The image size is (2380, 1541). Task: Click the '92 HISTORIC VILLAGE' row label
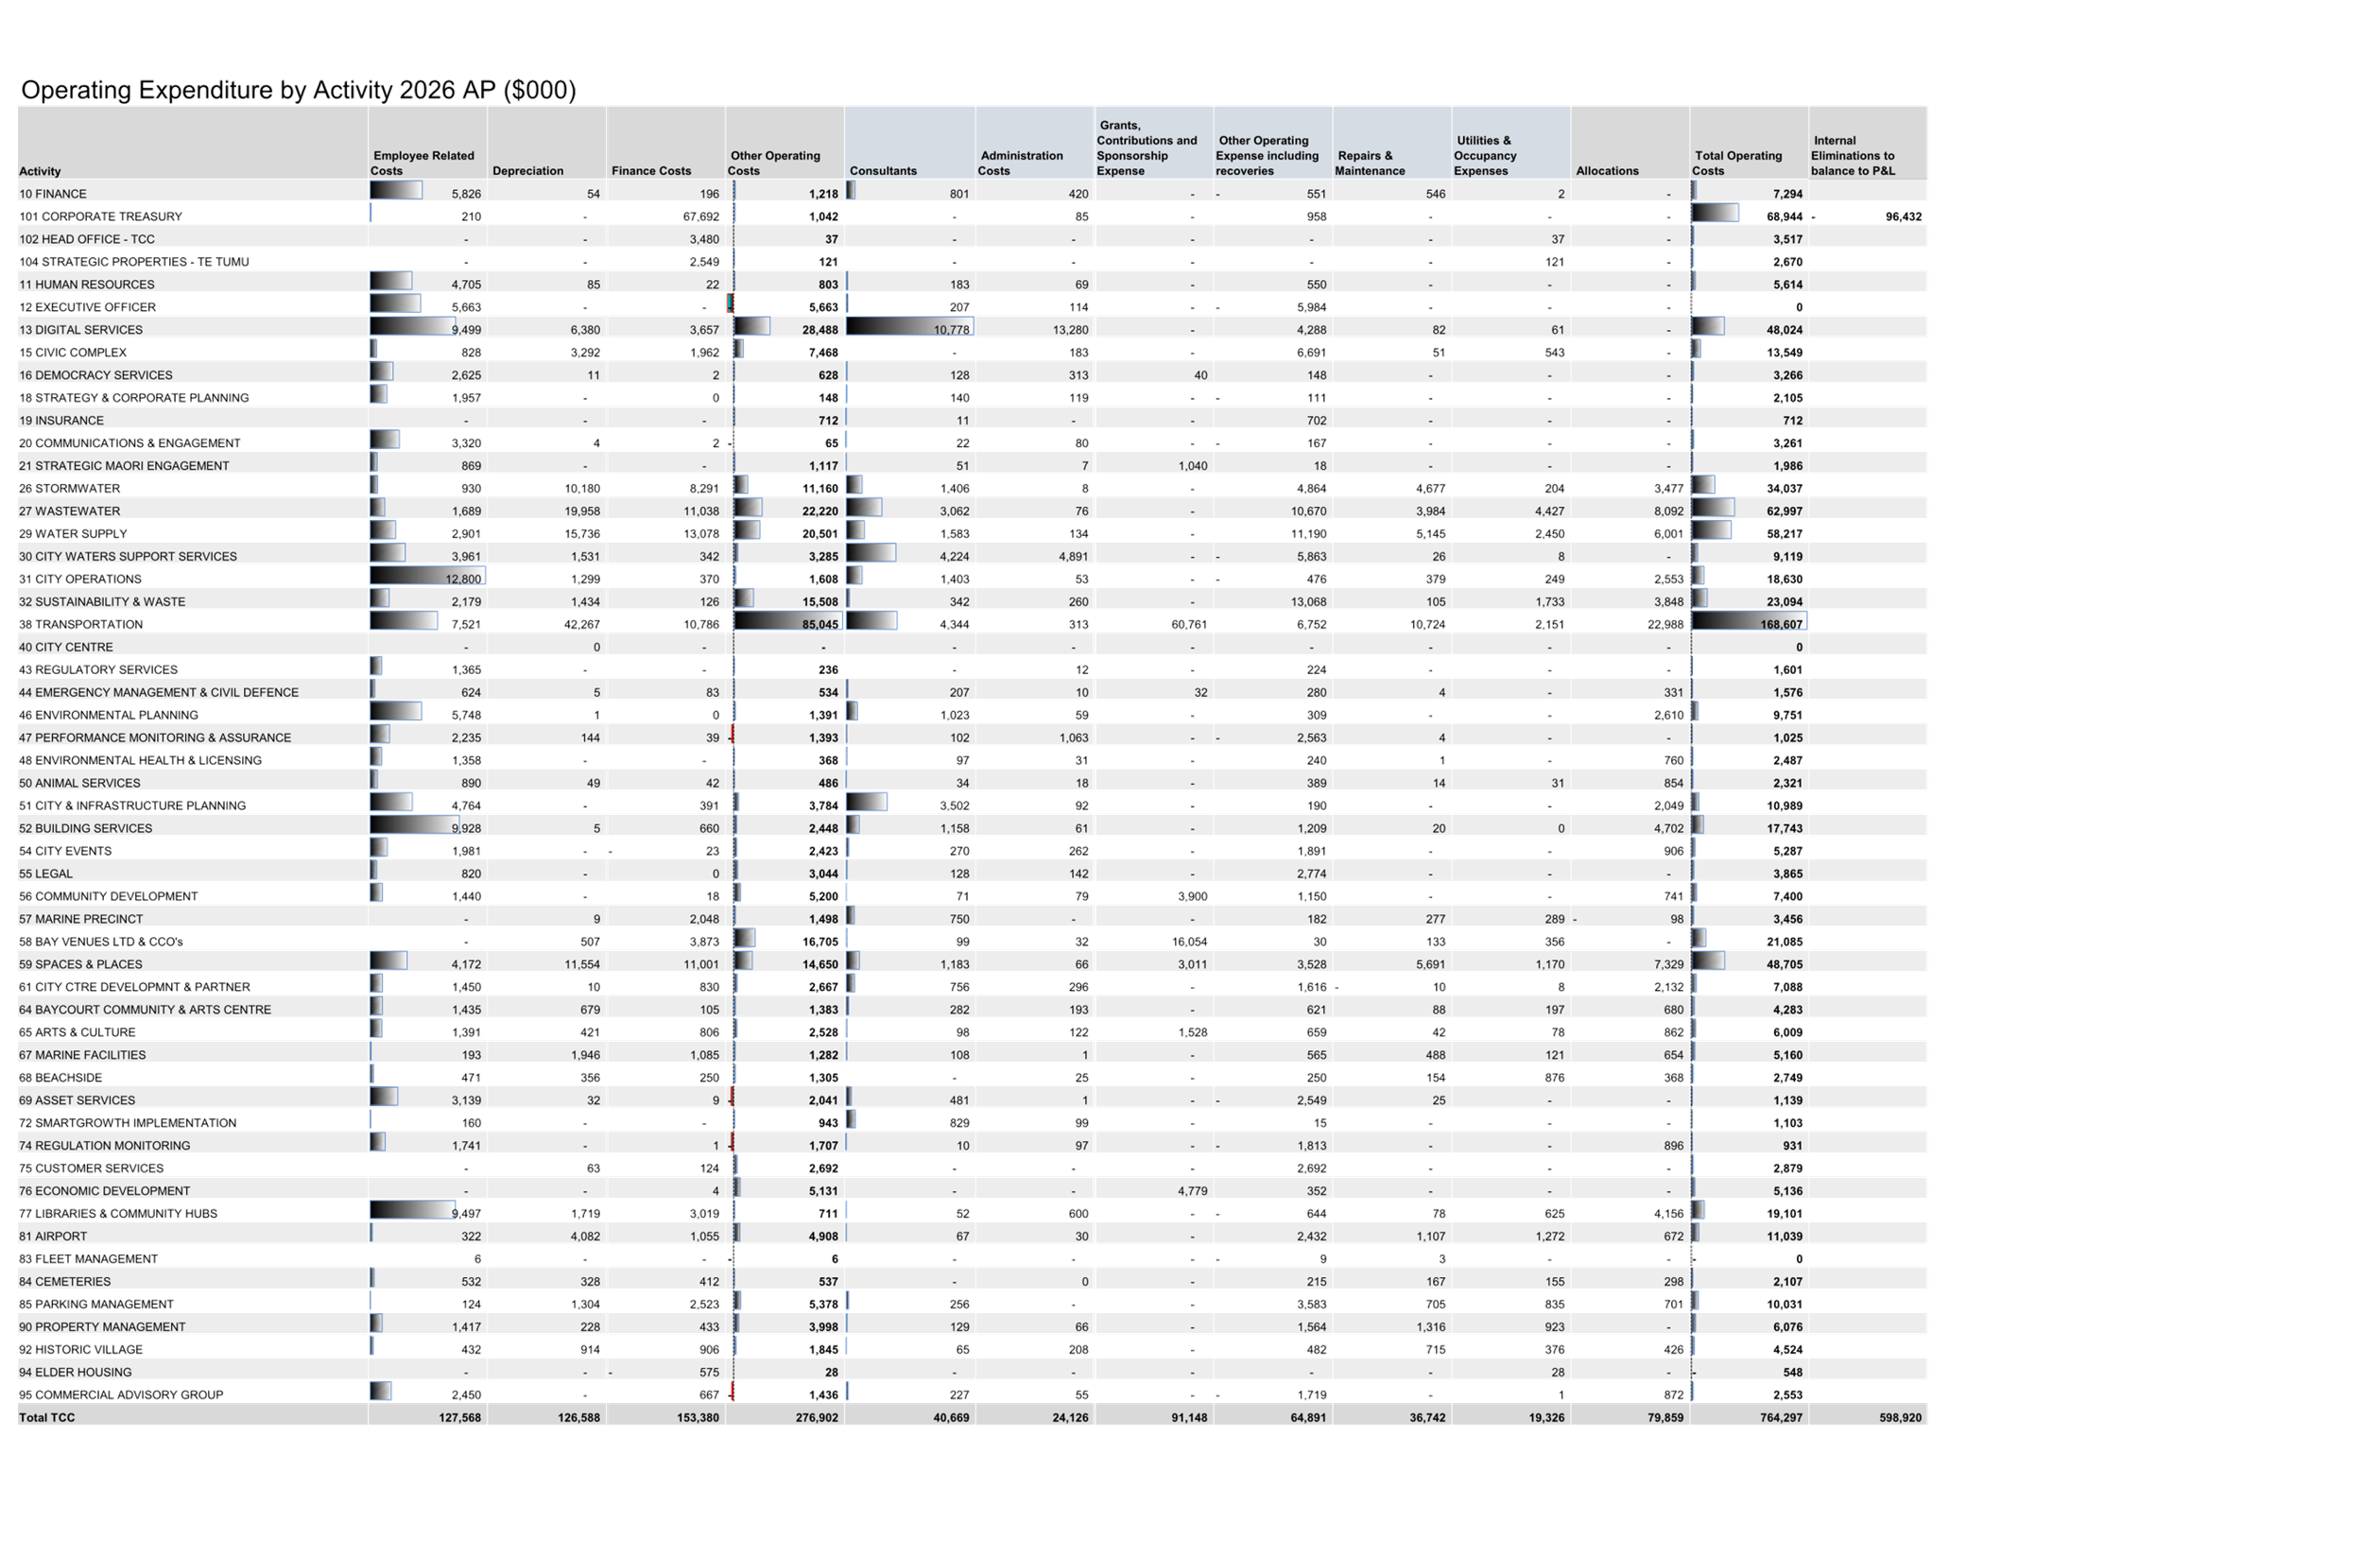click(x=81, y=1349)
